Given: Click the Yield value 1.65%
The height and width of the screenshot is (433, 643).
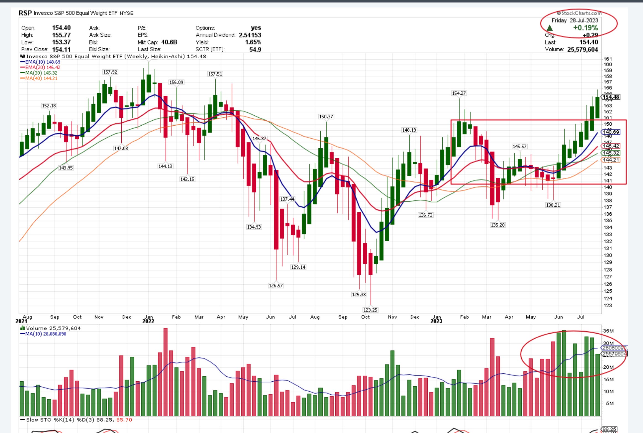Looking at the screenshot, I should (x=253, y=42).
